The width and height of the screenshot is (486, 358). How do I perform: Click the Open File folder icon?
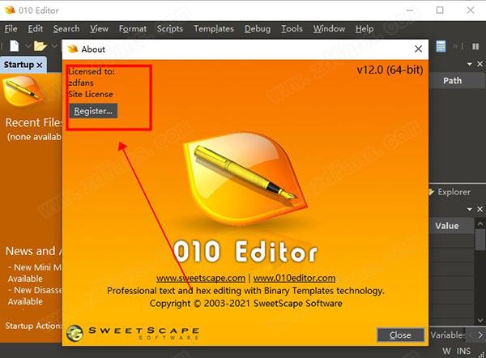[40, 46]
